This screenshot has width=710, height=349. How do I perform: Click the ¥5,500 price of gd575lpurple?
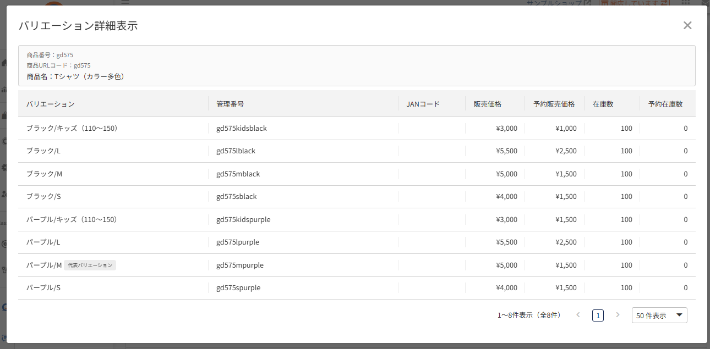(506, 242)
